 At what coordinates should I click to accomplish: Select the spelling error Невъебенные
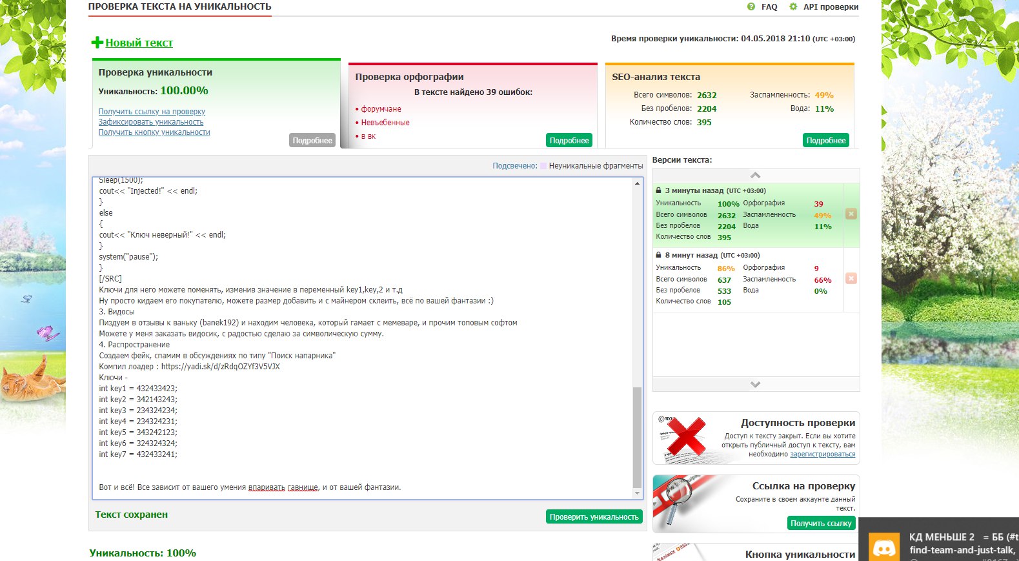385,123
